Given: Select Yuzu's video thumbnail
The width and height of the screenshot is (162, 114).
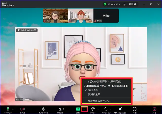Looking at the screenshot, I should [81, 16].
